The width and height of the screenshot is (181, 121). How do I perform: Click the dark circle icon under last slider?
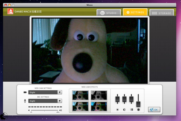click(x=139, y=109)
